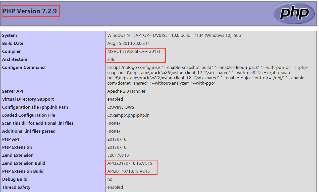319x192 pixels.
Task: Select the "PHP Extension Build" label
Action: click(23, 171)
